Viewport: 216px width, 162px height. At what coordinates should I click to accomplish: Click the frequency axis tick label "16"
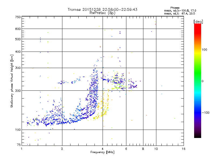point(184,149)
